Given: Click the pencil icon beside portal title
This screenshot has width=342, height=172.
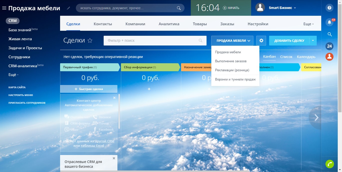Looking at the screenshot, I should pyautogui.click(x=69, y=8).
